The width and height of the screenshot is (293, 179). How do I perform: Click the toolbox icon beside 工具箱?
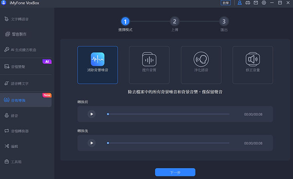[7, 162]
